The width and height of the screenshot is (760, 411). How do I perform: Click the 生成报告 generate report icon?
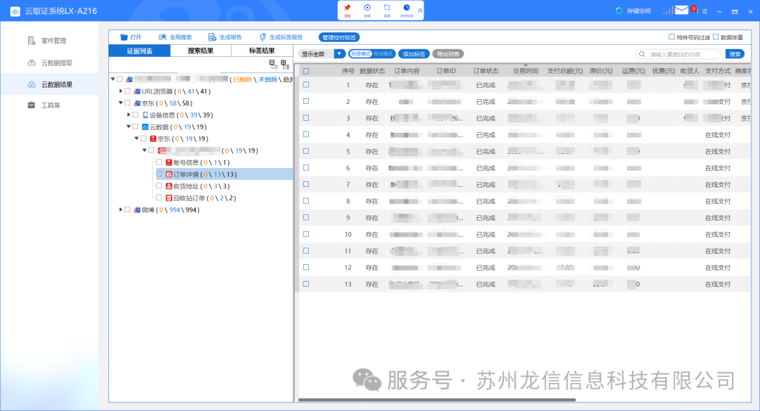coord(212,37)
